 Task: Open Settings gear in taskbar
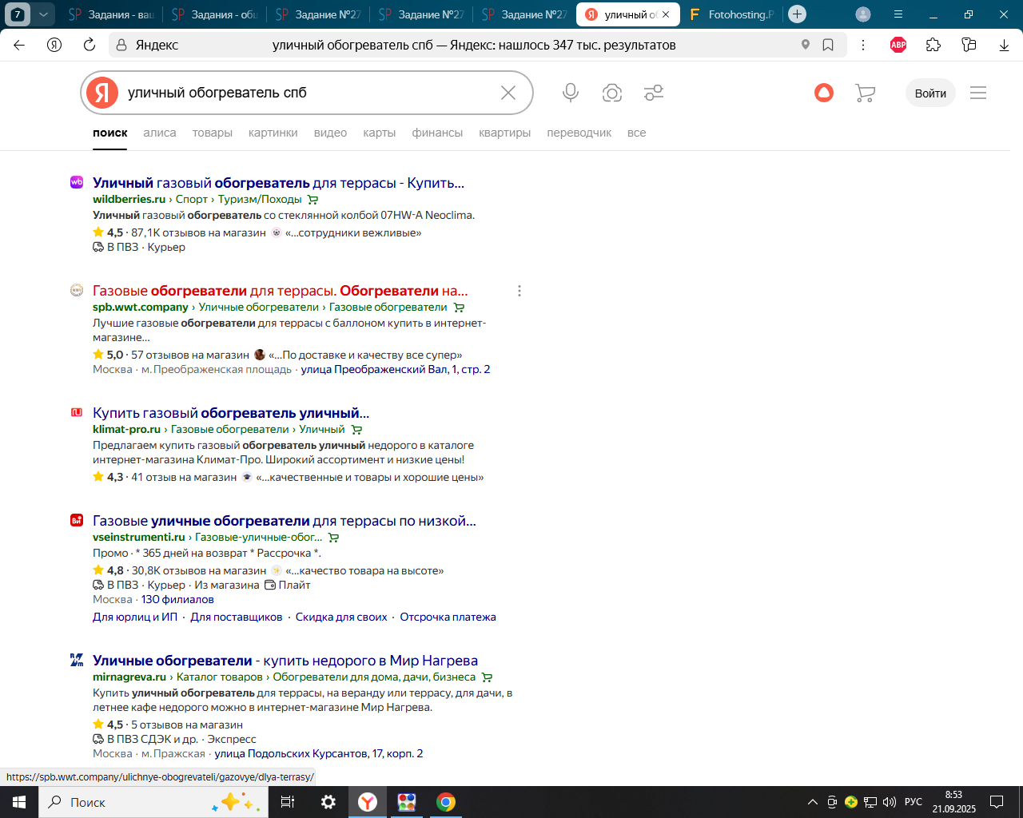tap(328, 802)
